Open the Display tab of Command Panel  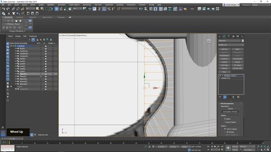(x=238, y=36)
